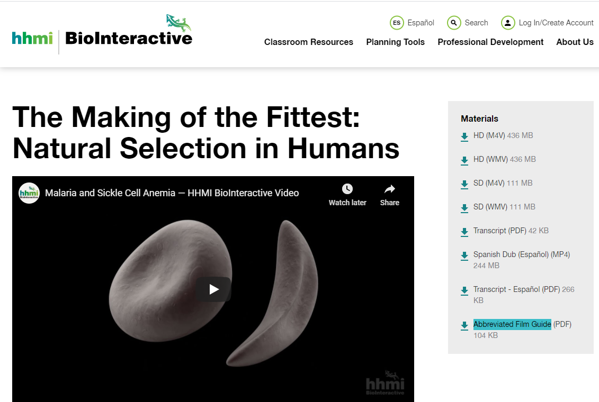Viewport: 599px width, 402px height.
Task: Click the Spanish Dub download icon
Action: pos(464,256)
